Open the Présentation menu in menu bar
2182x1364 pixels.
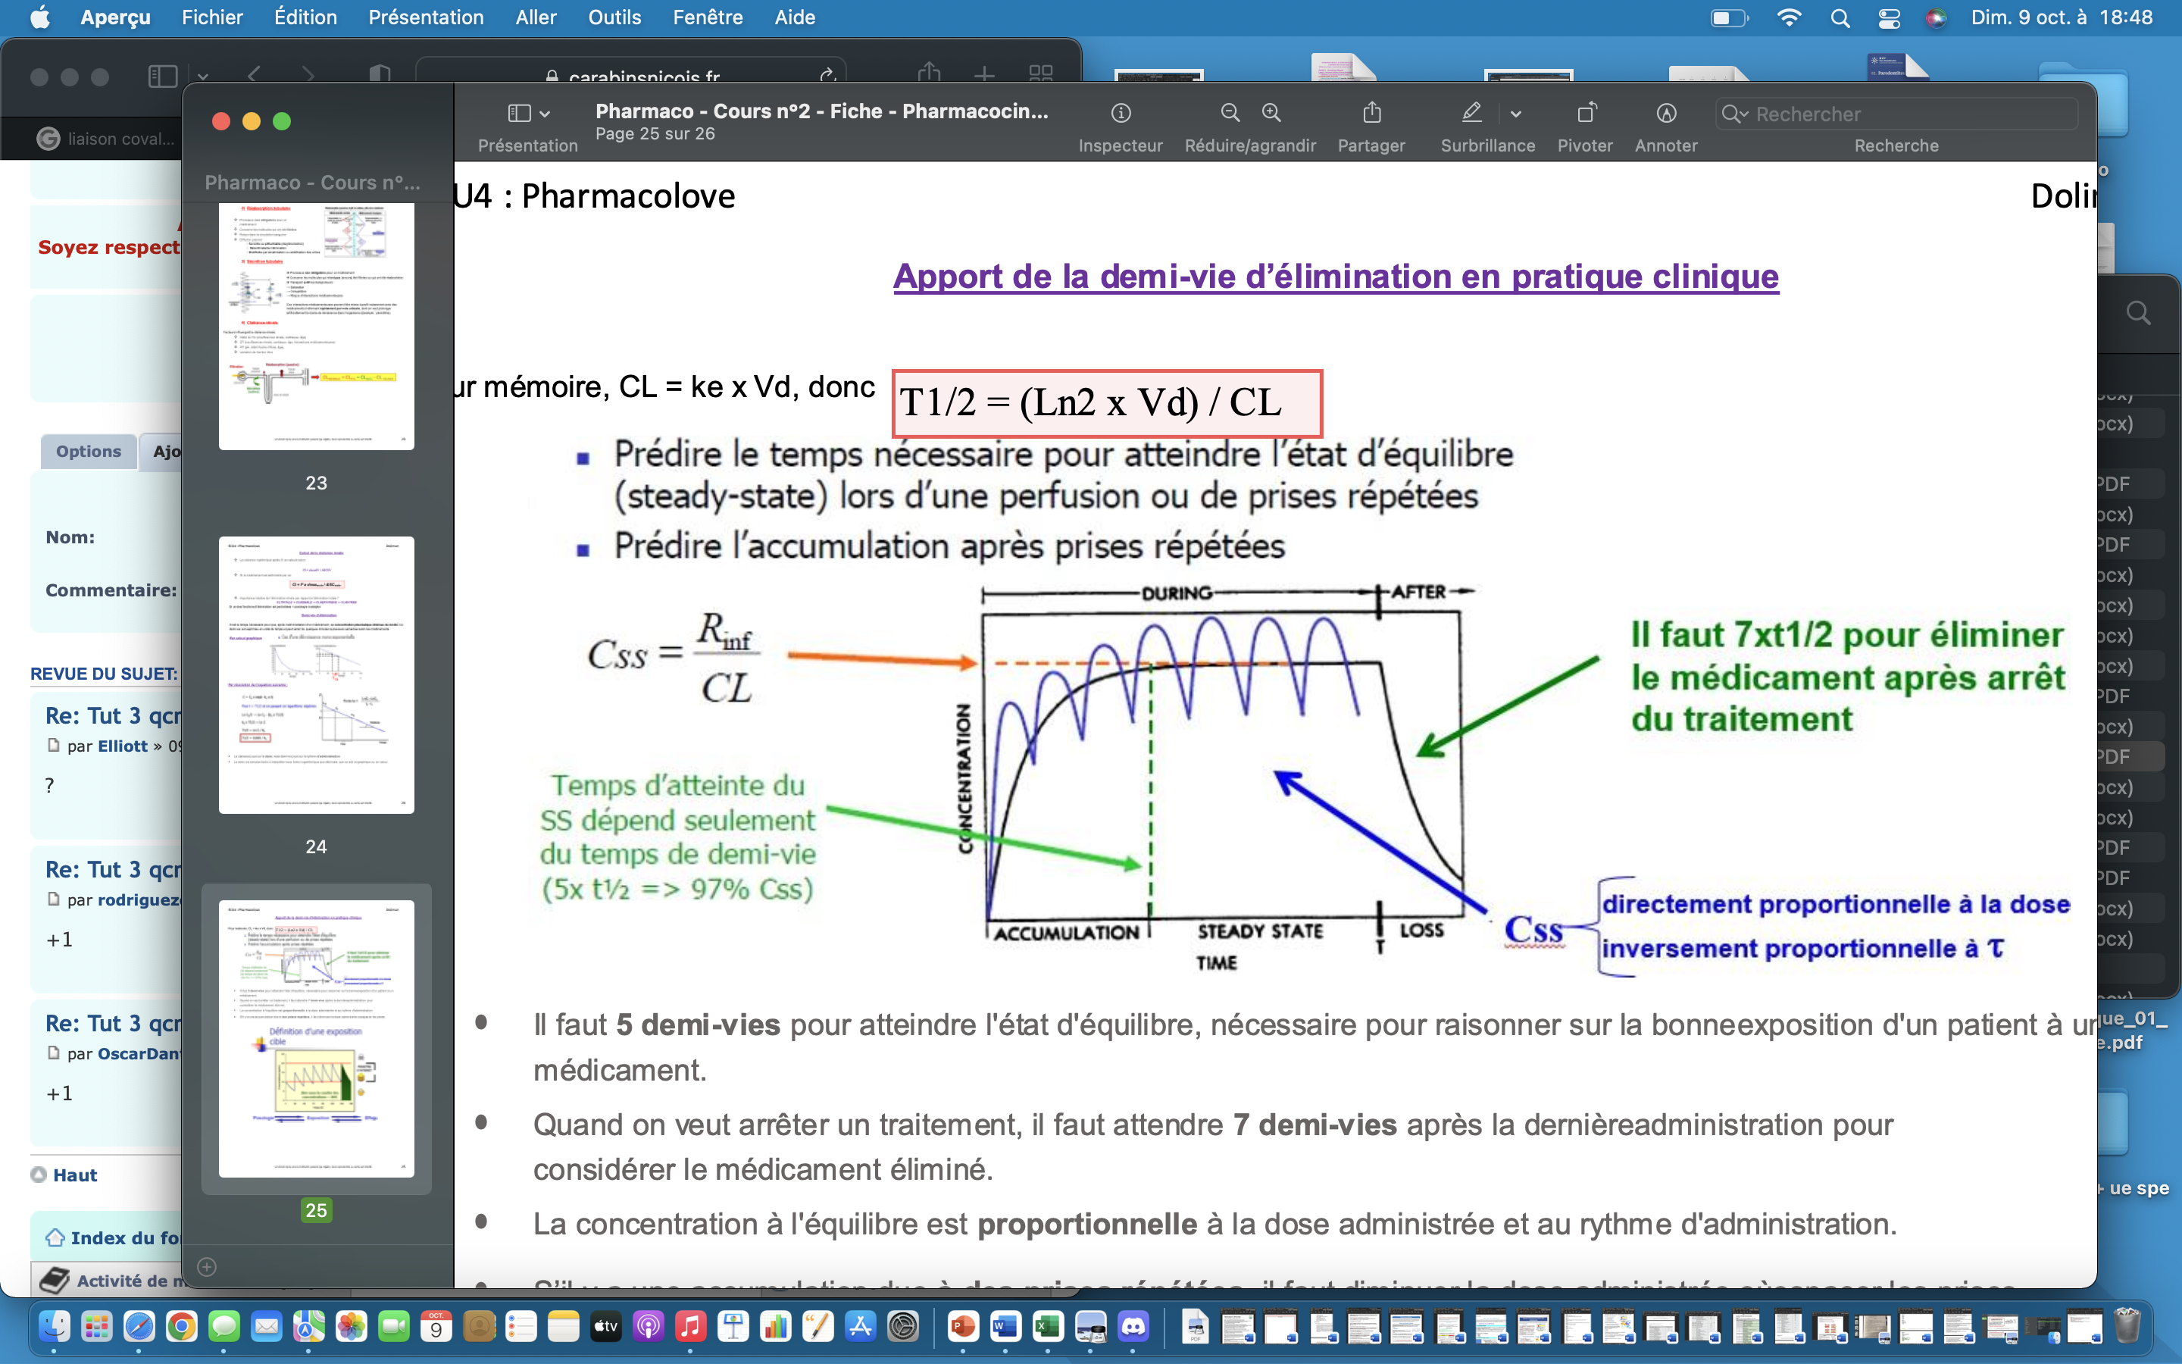tap(426, 17)
